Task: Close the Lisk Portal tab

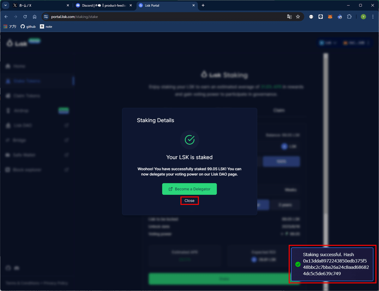Action: point(194,5)
